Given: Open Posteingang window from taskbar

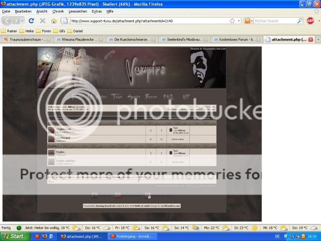Looking at the screenshot, I should (x=132, y=236).
